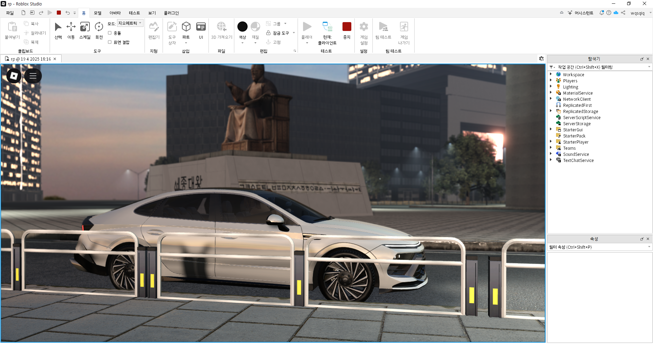Switch to the 모델 ribbon tab
This screenshot has width=653, height=346.
point(98,13)
